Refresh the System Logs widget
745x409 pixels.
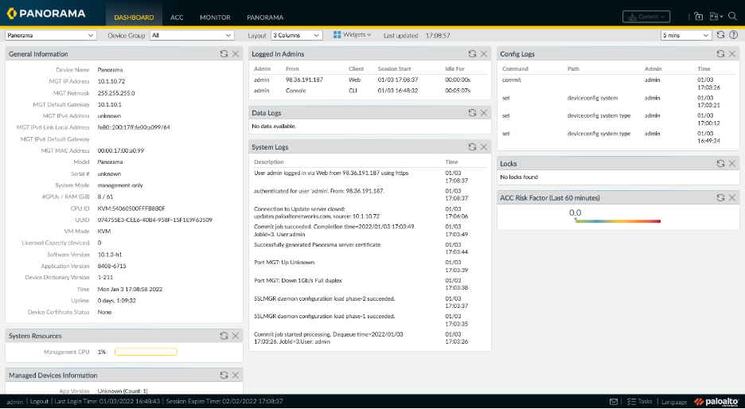click(472, 147)
